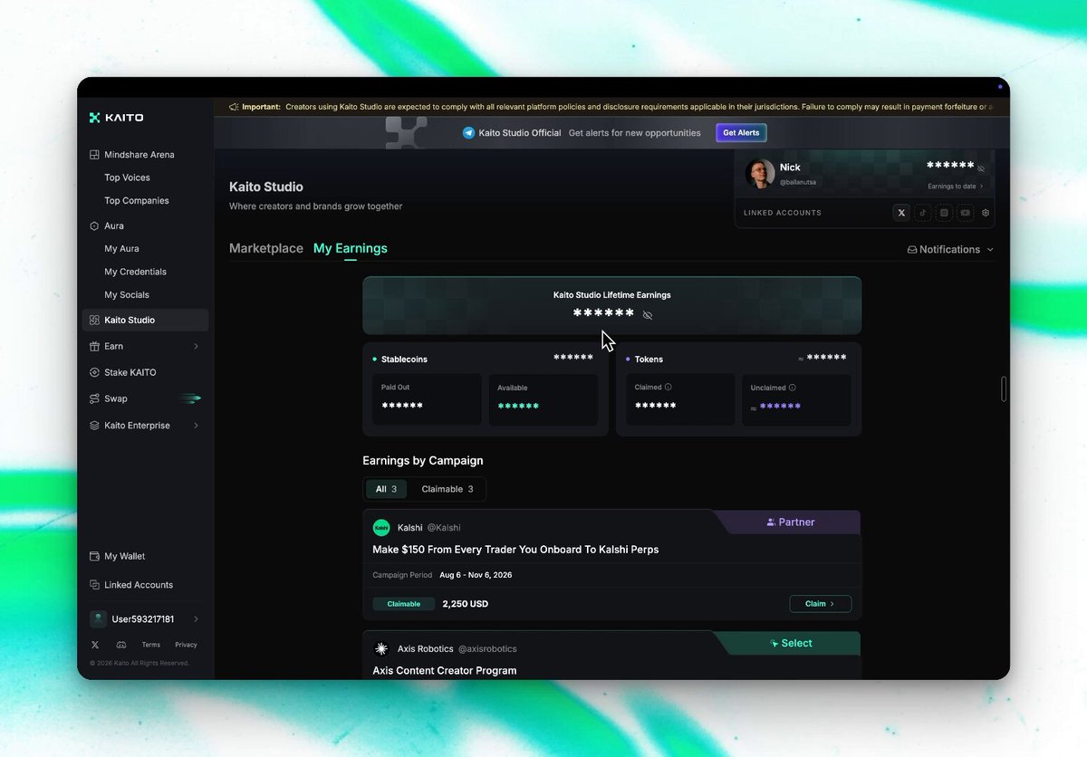The image size is (1087, 757).
Task: Expand the Earn menu chevron
Action: coord(197,346)
